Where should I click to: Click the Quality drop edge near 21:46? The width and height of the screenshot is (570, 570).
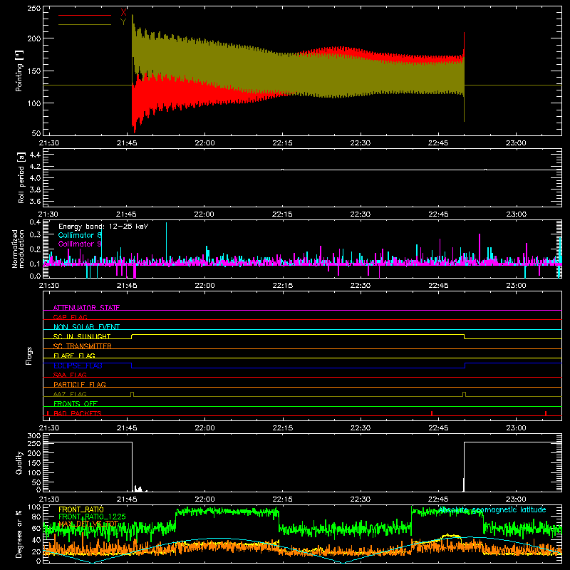(x=132, y=467)
